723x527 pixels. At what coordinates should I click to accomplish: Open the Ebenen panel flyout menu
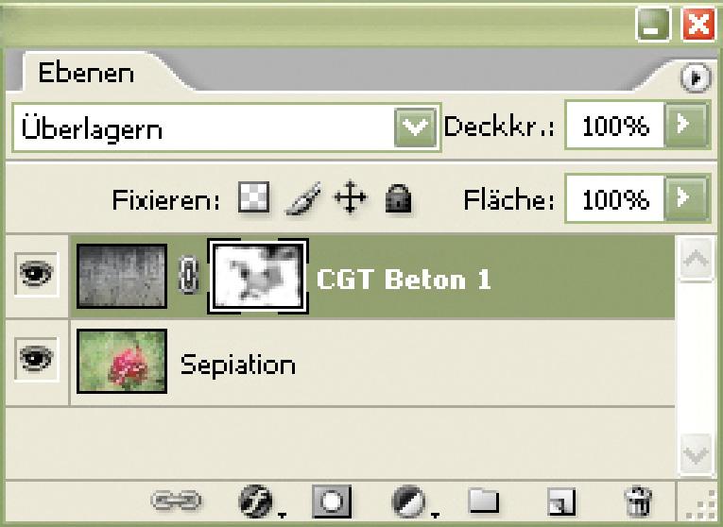(x=696, y=77)
